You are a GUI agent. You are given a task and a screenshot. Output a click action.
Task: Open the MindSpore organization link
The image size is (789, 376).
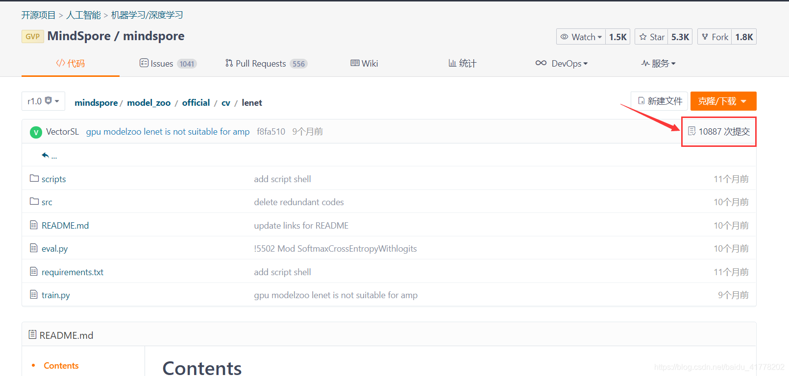[79, 36]
